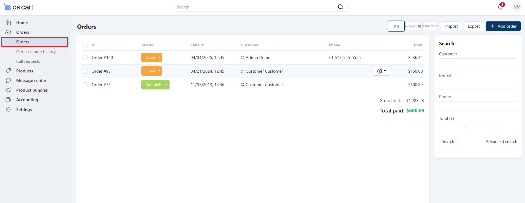Select the All storefronts tab

pos(396,26)
